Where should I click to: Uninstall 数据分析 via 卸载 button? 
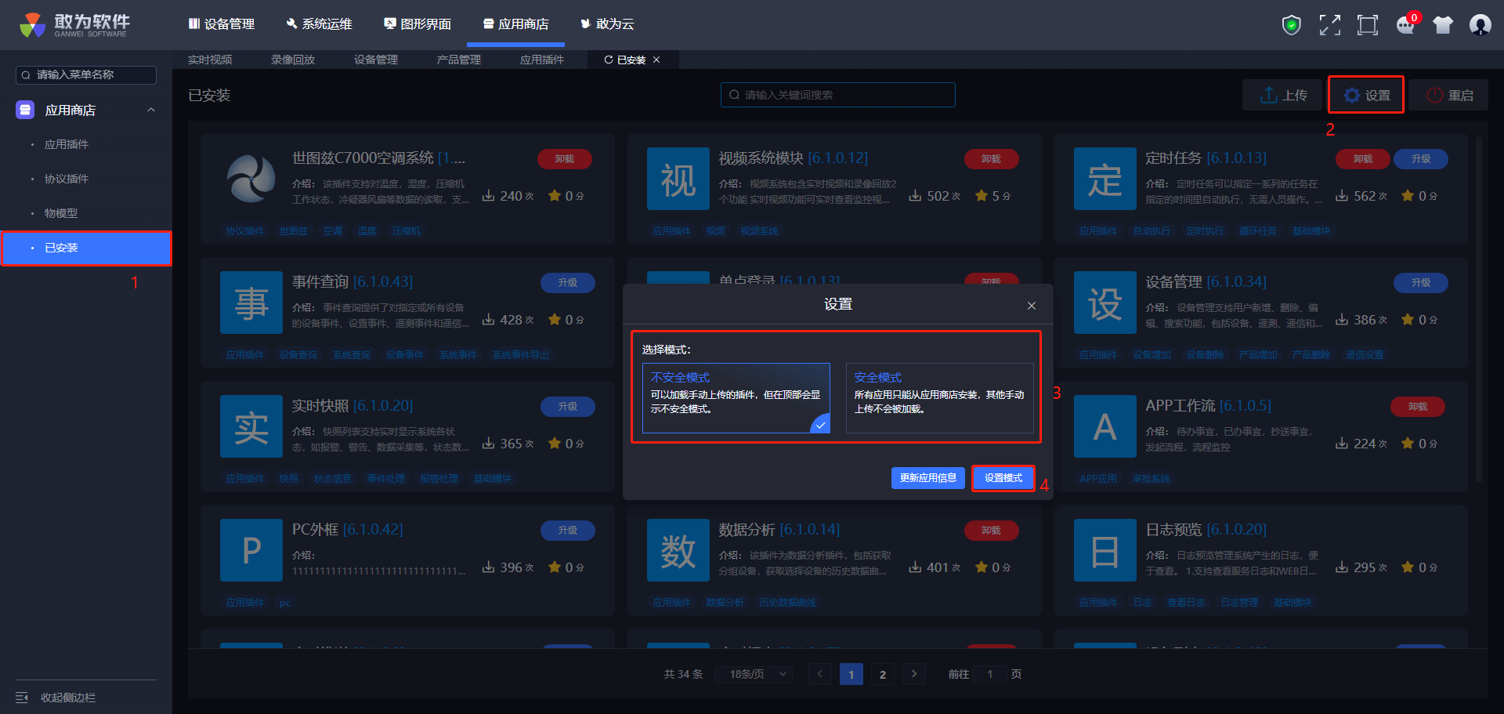tap(992, 530)
